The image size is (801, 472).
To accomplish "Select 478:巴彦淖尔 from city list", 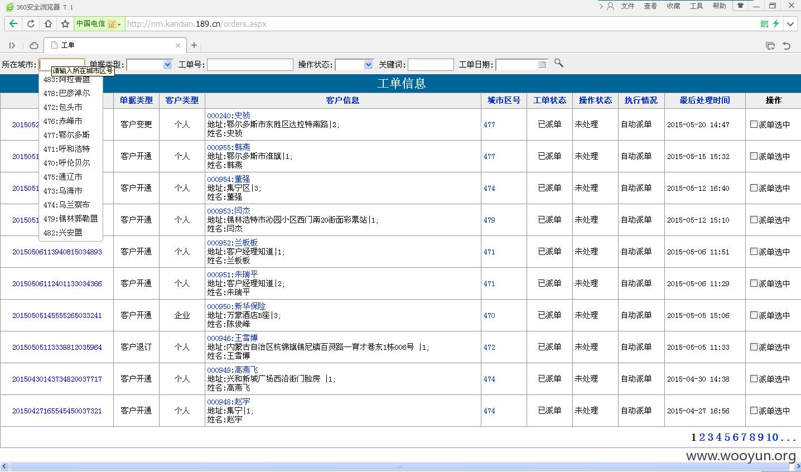I will click(x=66, y=93).
